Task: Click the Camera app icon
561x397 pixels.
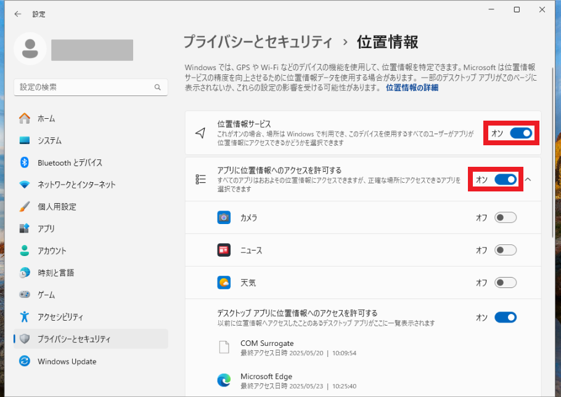Action: tap(224, 217)
